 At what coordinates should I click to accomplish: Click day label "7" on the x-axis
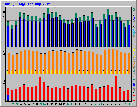[33, 104]
